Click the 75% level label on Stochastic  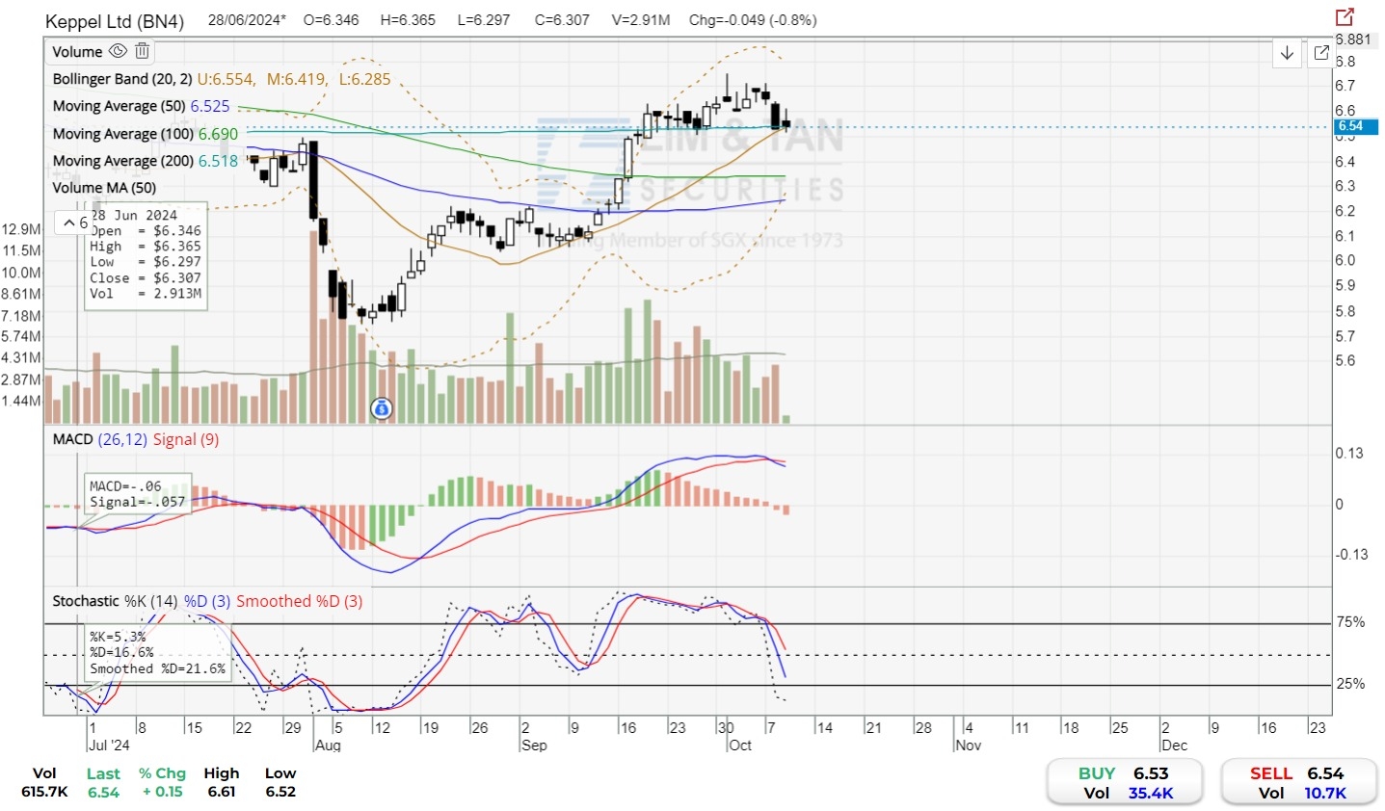tap(1350, 622)
